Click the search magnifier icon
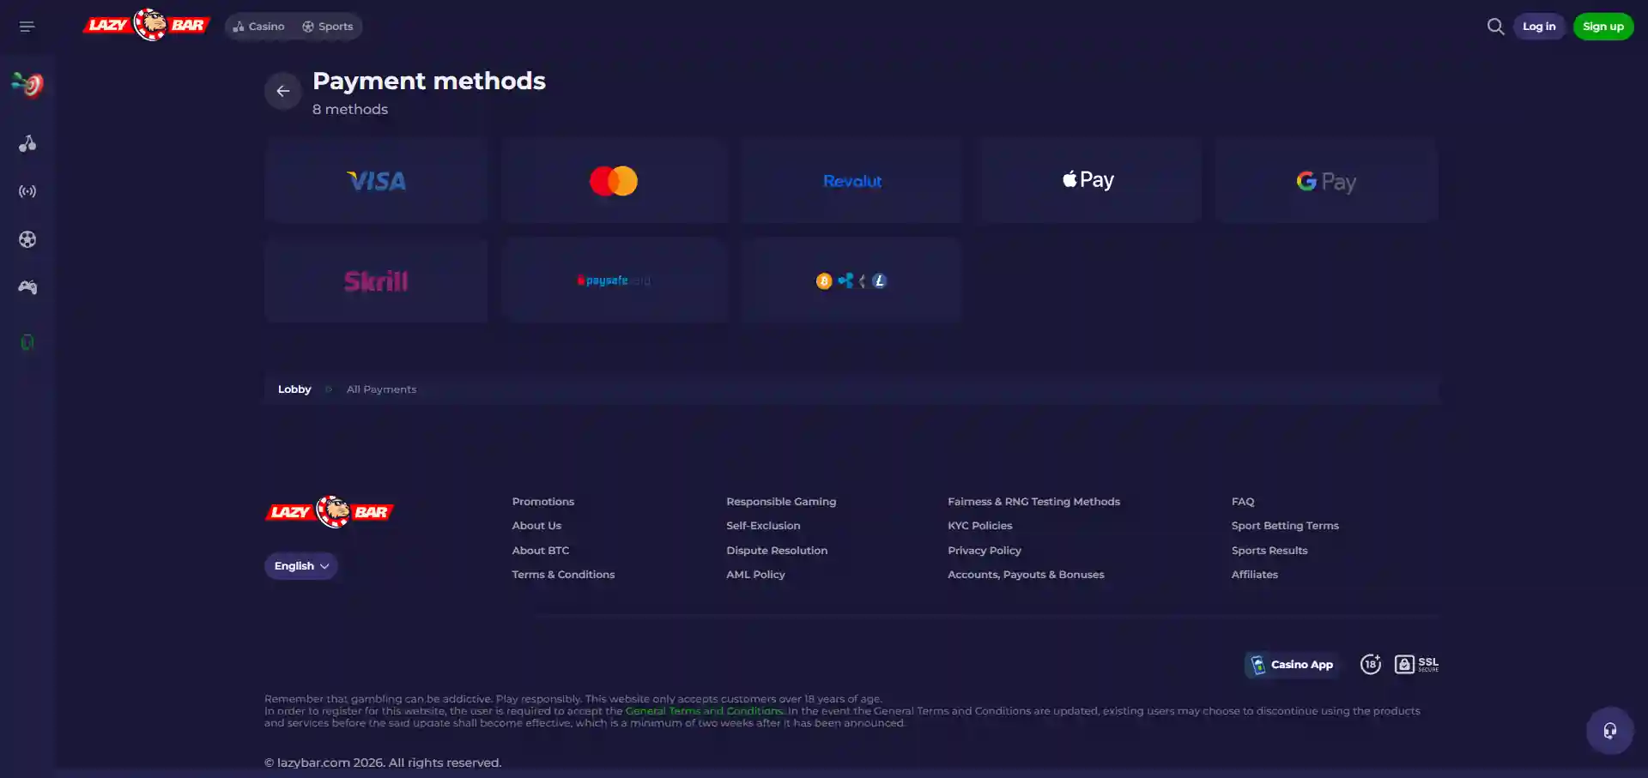Viewport: 1648px width, 778px height. click(x=1495, y=27)
